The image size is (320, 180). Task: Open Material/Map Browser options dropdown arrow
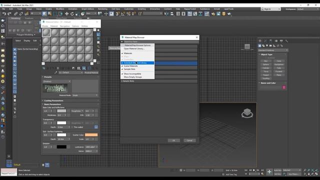coord(122,41)
